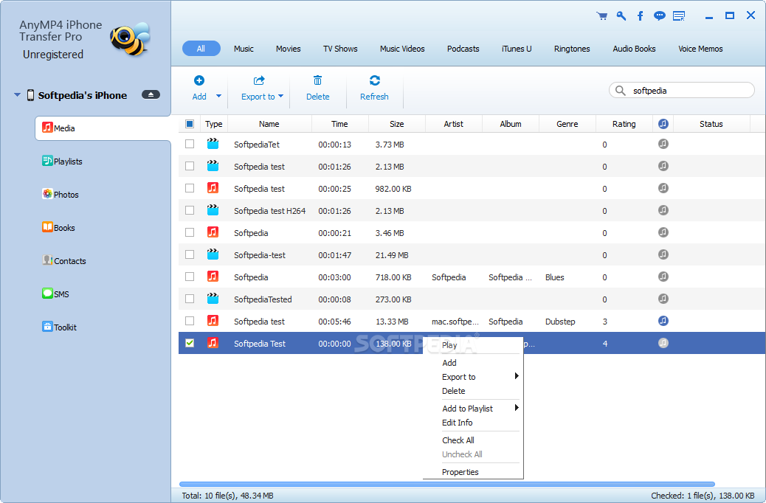Viewport: 766px width, 503px height.
Task: Click the register key icon
Action: click(x=621, y=16)
